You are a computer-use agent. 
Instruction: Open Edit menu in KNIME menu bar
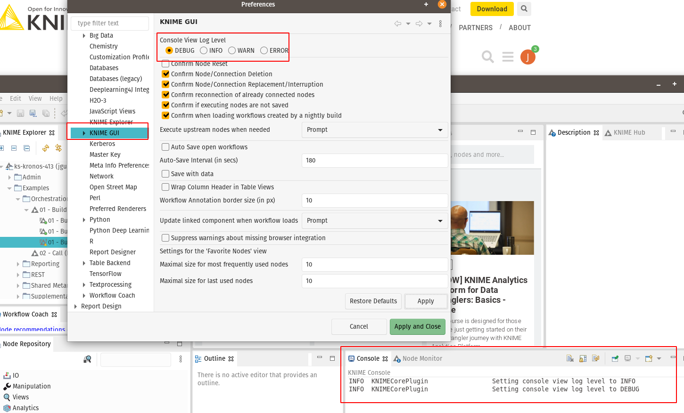[16, 98]
